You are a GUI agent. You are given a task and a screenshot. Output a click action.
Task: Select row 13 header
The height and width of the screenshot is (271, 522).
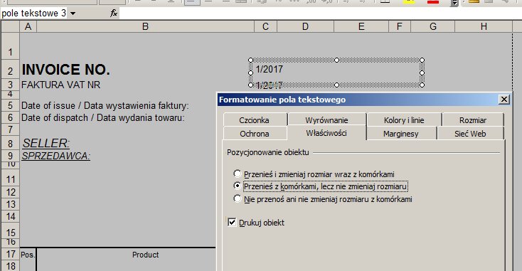click(11, 204)
